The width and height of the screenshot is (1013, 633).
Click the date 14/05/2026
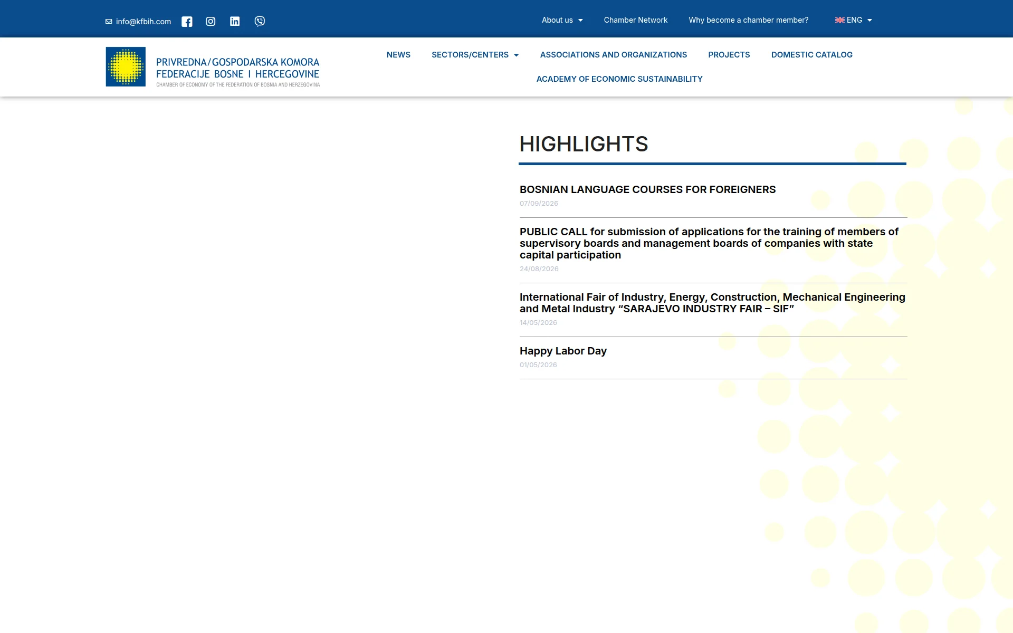[538, 323]
